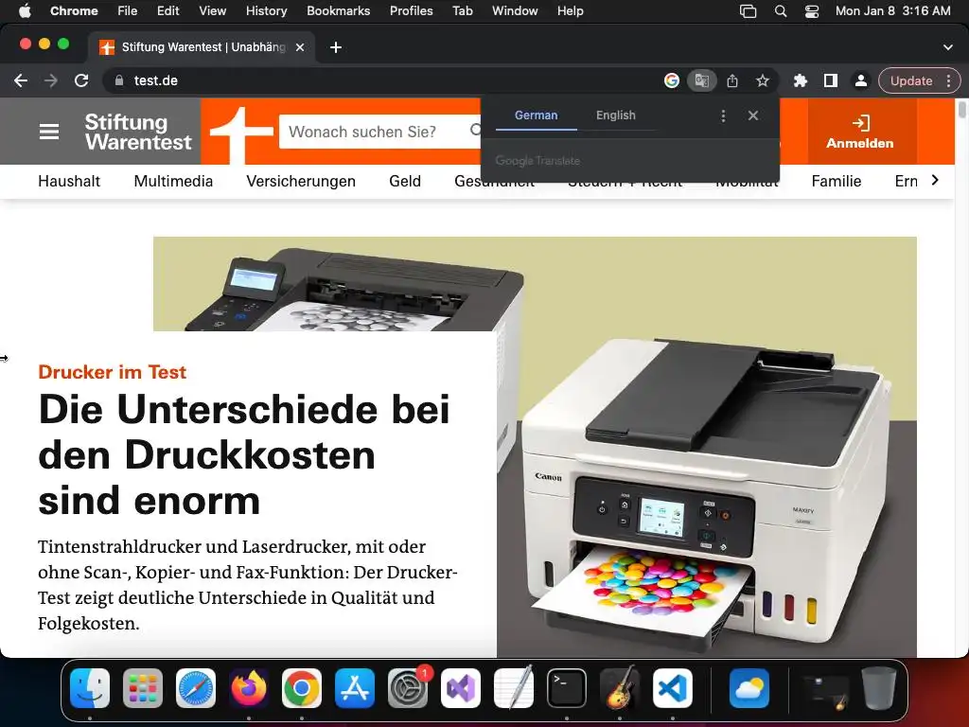Open TextEdit from the Dock
The image size is (969, 727).
click(514, 688)
